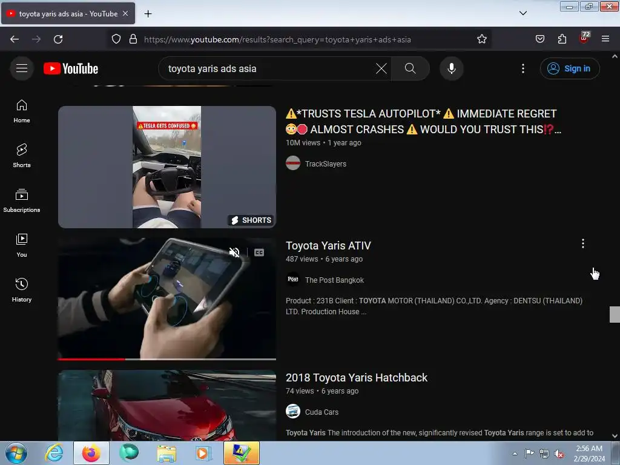Open YouTube settings three-dot menu
620x465 pixels.
523,68
